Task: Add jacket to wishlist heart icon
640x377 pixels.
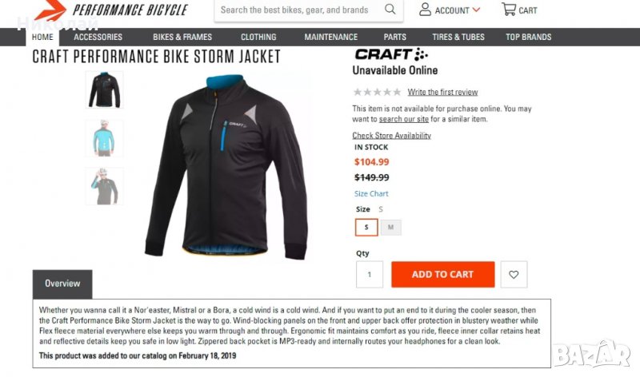Action: [x=514, y=274]
